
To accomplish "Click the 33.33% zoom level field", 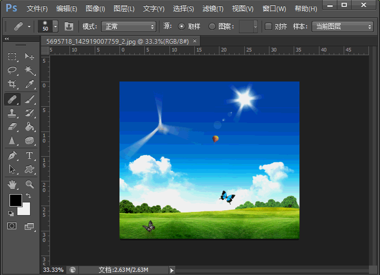I will (x=53, y=270).
